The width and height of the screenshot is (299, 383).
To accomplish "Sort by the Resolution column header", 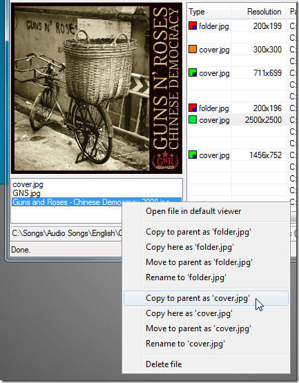I will click(x=258, y=12).
